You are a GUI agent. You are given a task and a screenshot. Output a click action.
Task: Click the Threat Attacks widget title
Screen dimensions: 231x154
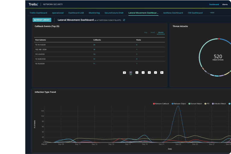click(x=180, y=26)
